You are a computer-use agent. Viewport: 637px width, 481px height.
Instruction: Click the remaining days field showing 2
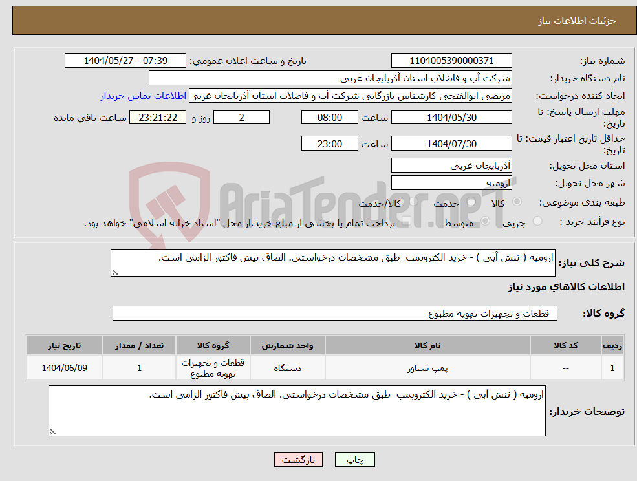tap(241, 118)
